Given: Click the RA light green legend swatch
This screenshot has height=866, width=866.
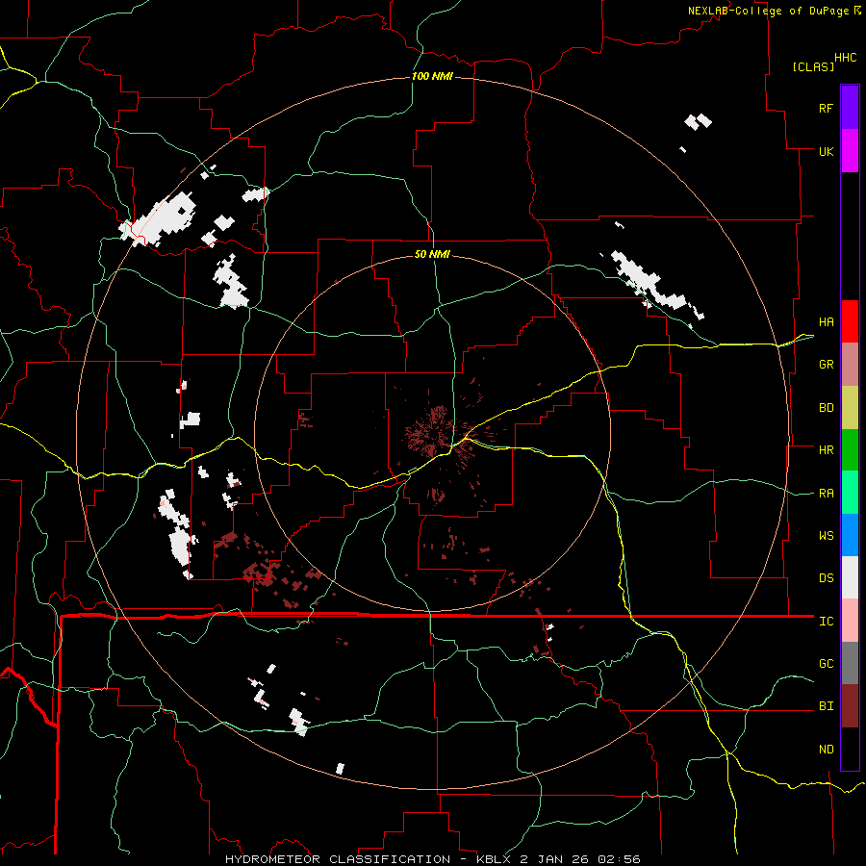Looking at the screenshot, I should [850, 493].
